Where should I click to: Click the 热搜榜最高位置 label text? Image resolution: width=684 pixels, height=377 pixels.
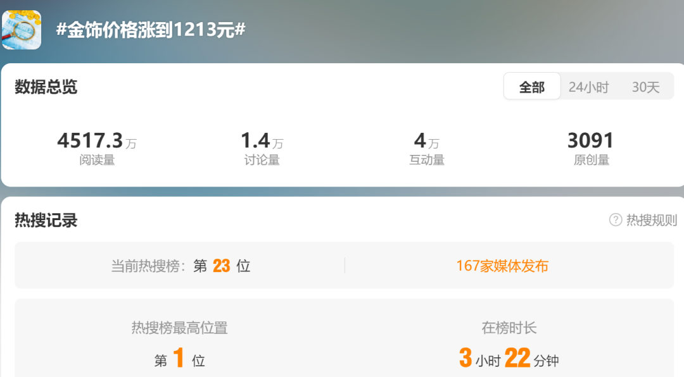tap(180, 328)
